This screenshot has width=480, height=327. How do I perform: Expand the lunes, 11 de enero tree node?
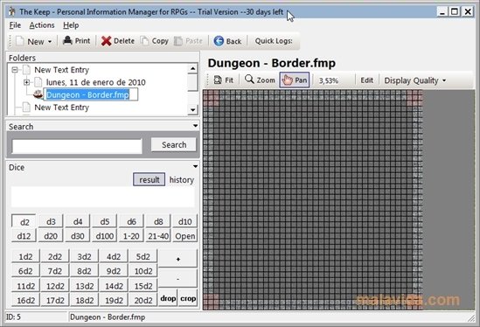(x=26, y=82)
